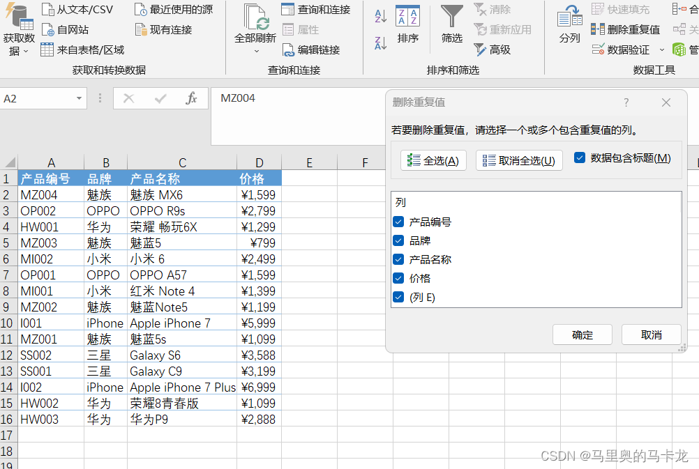Select cell containing Apple iPhone 7 Plus
The width and height of the screenshot is (699, 469).
coord(182,387)
